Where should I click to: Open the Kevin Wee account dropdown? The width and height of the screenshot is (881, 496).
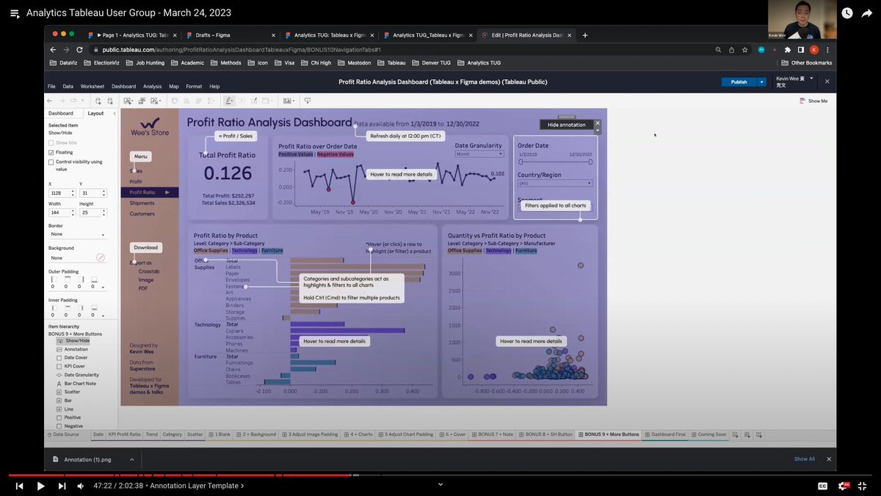[x=795, y=82]
